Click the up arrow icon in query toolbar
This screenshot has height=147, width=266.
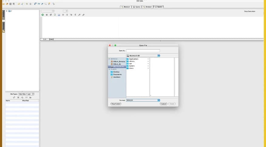63,15
